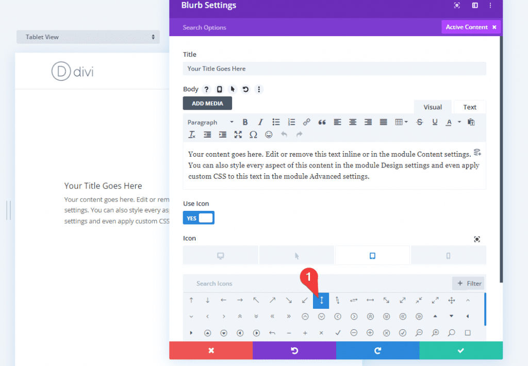
Task: Click Add Media button
Action: tap(207, 104)
